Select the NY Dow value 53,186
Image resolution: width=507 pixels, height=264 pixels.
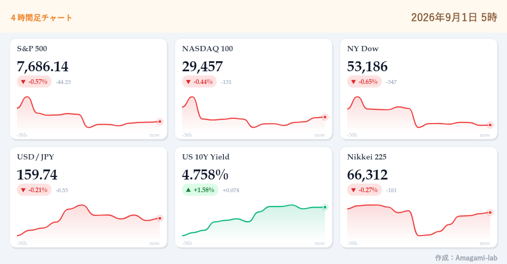pos(368,67)
